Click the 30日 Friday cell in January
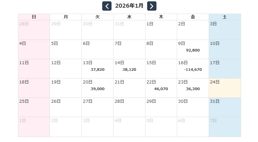This screenshot has height=142, width=258. point(193,107)
